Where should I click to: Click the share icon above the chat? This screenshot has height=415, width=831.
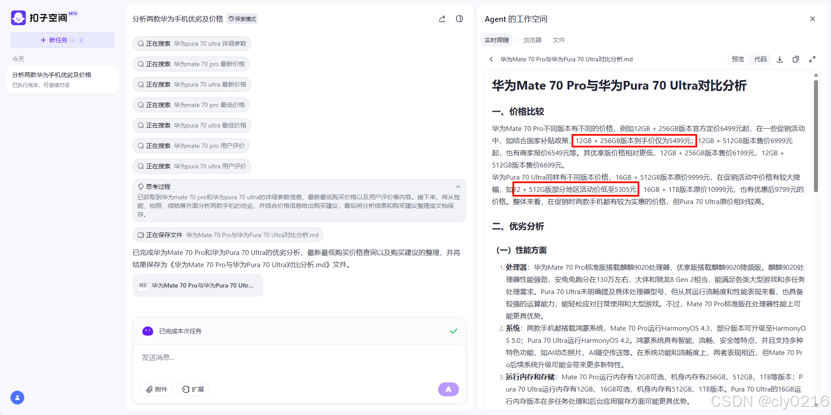[x=442, y=19]
